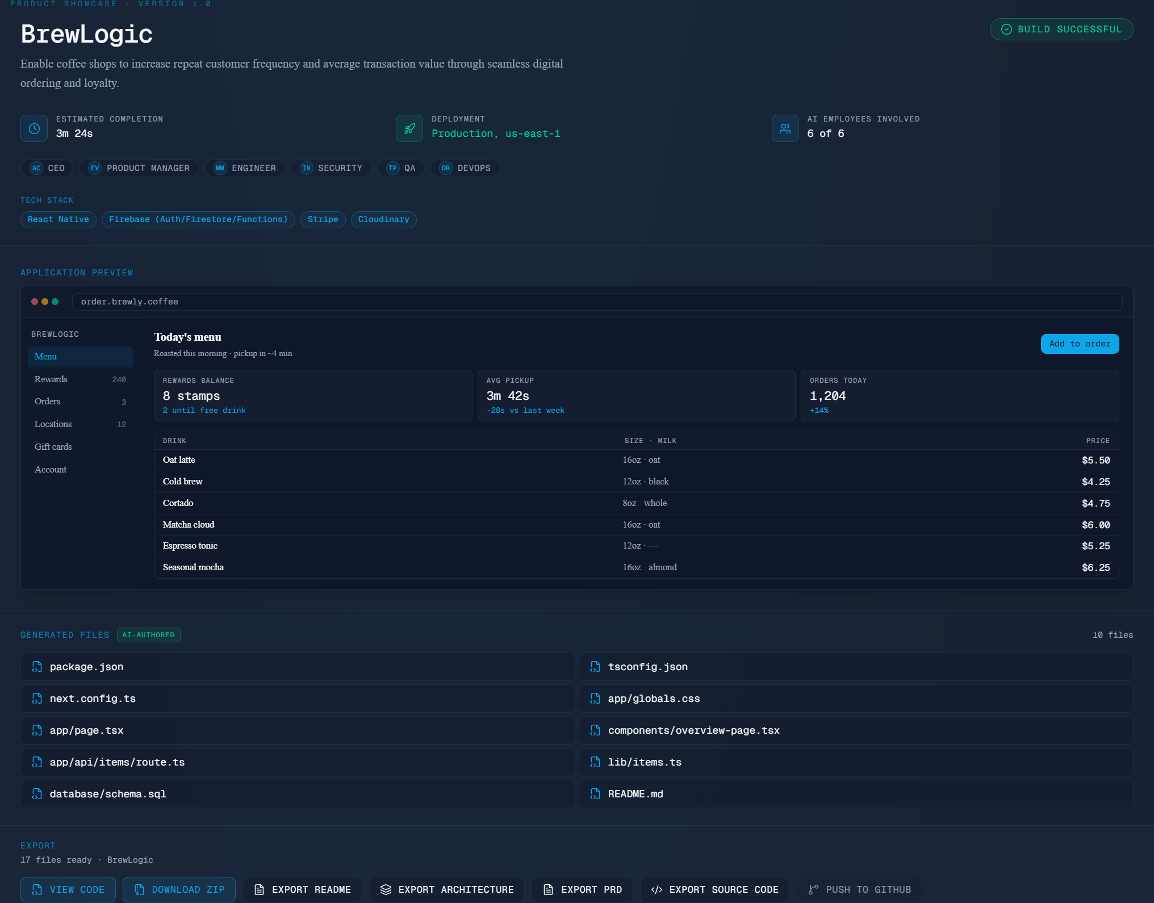
Task: Click the Push to GitHub button
Action: point(859,889)
